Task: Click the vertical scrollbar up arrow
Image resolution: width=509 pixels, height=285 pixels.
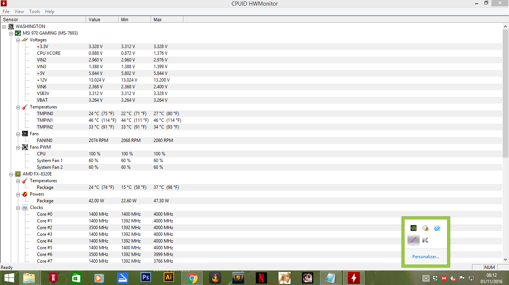Action: point(506,26)
